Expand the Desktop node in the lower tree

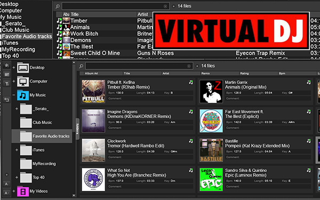pos(14,67)
